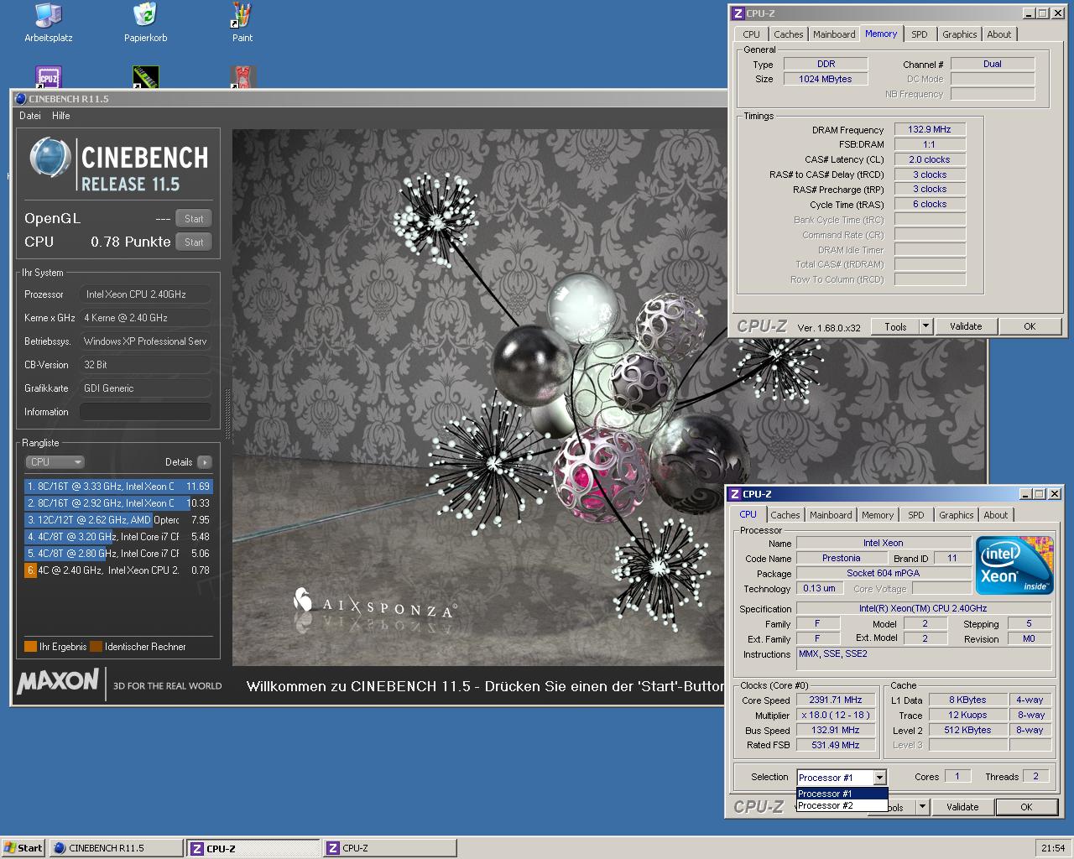
Task: Click Cinebench logo sphere icon
Action: (50, 159)
